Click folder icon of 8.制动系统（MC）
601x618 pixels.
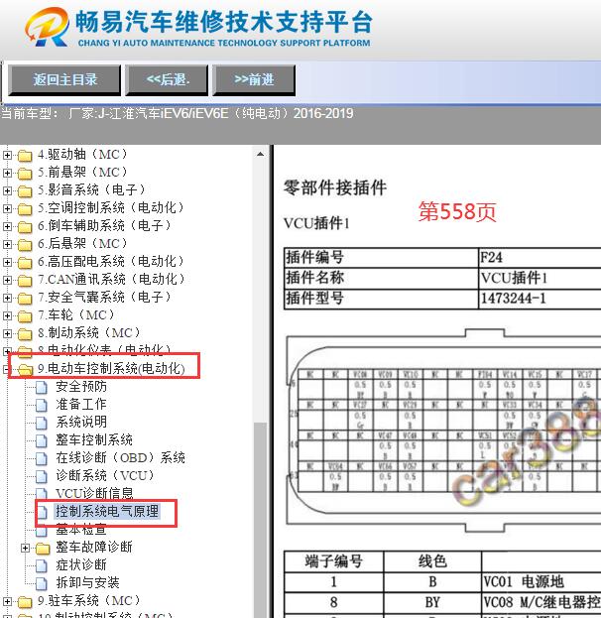point(25,334)
